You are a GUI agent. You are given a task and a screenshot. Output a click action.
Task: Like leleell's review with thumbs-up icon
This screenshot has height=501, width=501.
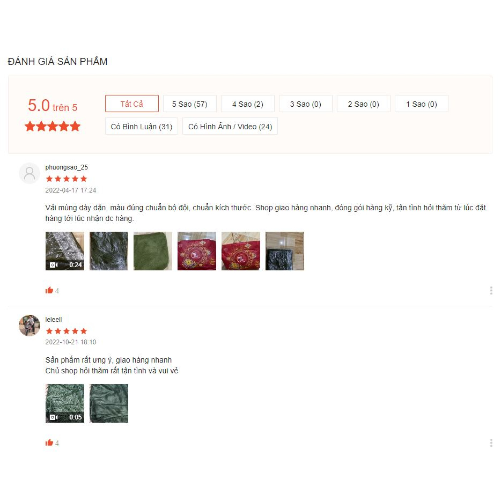(x=49, y=443)
